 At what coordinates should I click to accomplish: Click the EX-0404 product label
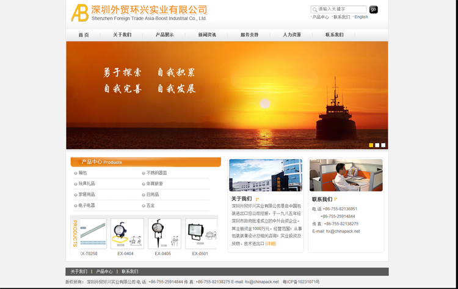tap(125, 254)
